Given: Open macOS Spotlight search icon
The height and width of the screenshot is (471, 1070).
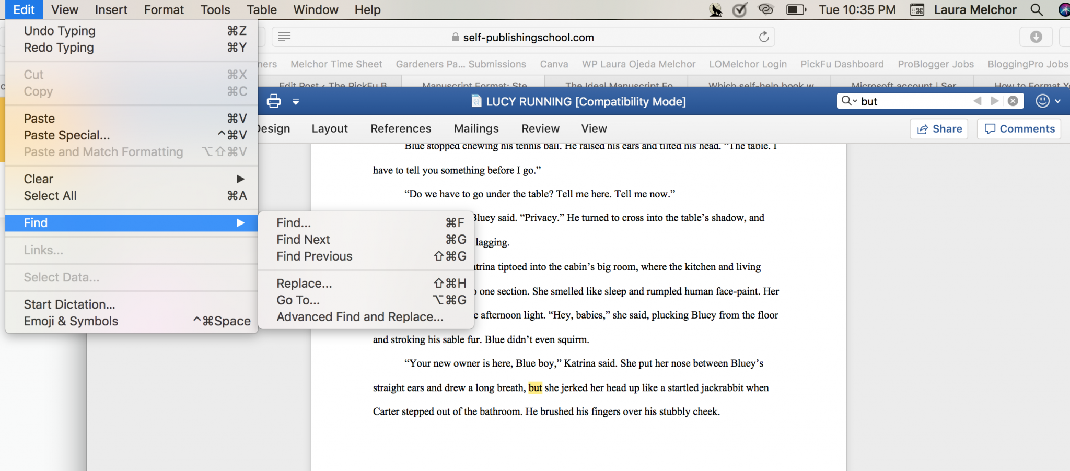Looking at the screenshot, I should coord(1037,10).
